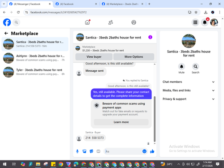Click the install app icon in address bar
Image resolution: width=224 pixels, height=168 pixels.
tap(190, 12)
